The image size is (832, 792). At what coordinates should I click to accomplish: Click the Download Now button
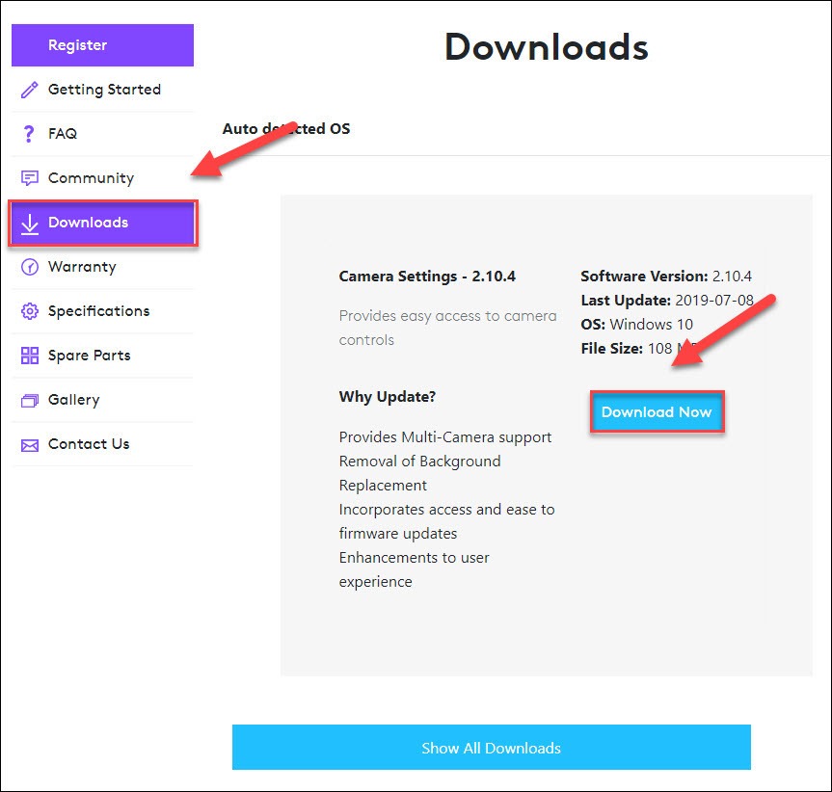pos(656,412)
